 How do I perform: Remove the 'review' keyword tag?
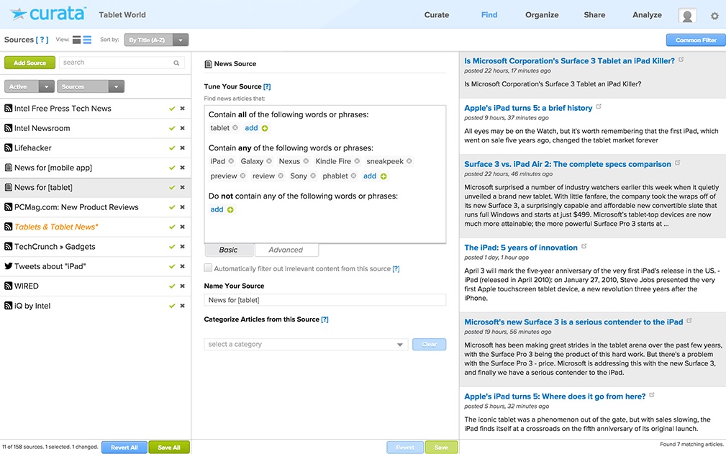[x=281, y=176]
